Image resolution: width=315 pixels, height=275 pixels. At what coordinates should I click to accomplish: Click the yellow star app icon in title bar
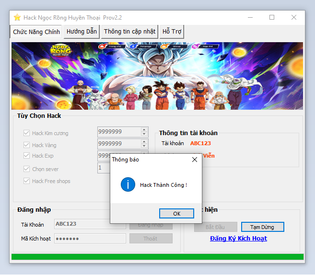(x=17, y=17)
